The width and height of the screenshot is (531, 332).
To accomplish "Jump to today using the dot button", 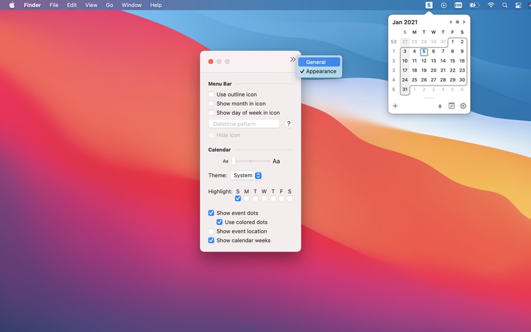I will (457, 22).
